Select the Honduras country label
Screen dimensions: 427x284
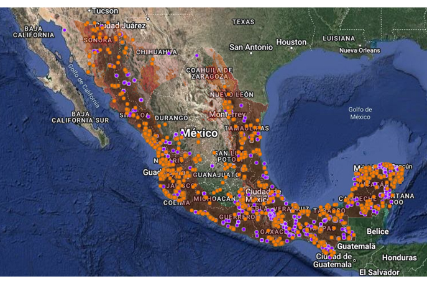coord(399,257)
